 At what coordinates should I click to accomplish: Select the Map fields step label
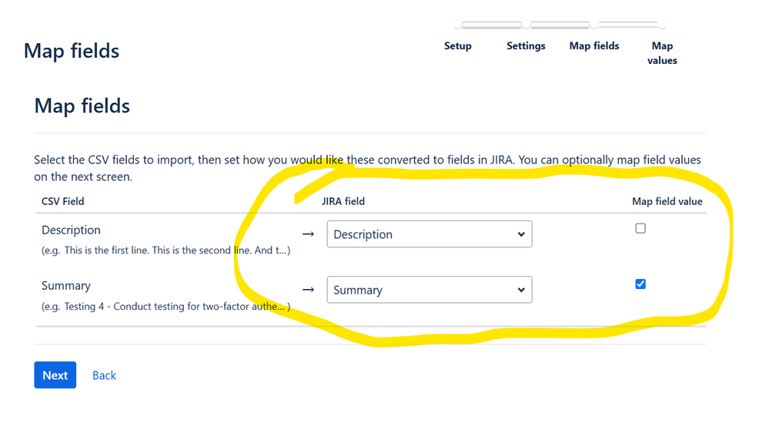594,45
